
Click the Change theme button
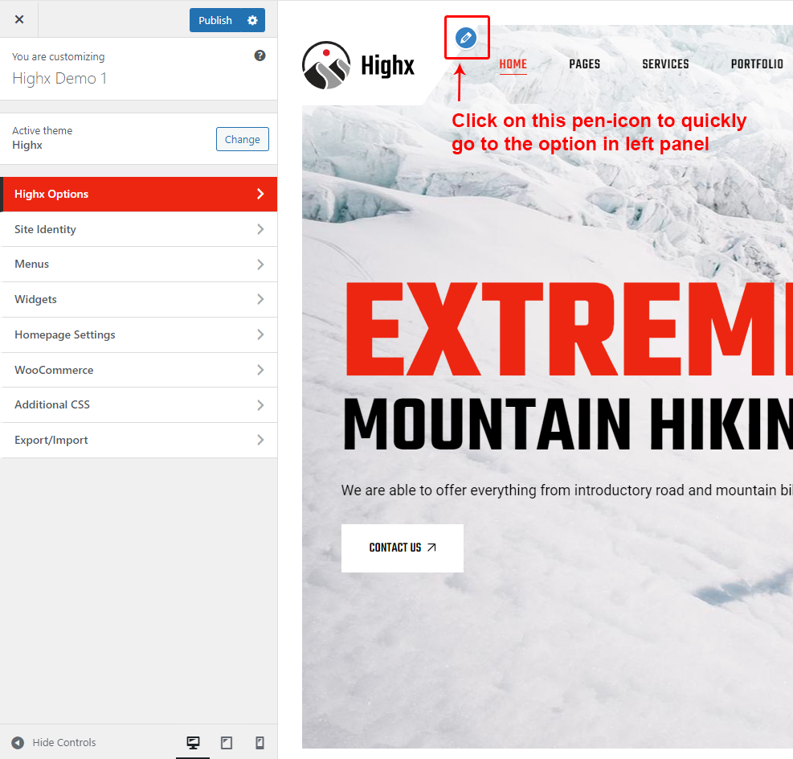(x=242, y=139)
